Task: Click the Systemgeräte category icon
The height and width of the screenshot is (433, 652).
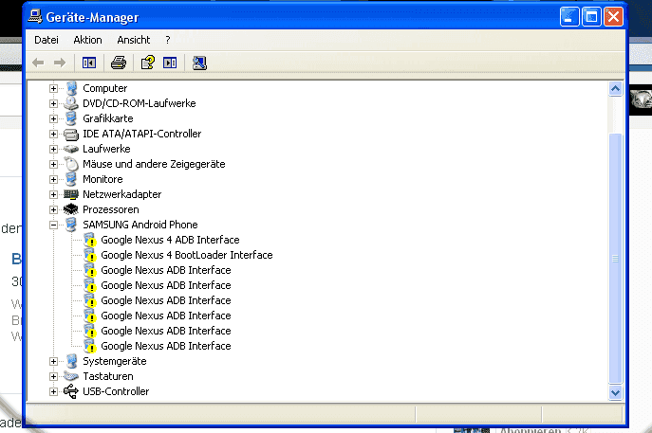Action: tap(71, 361)
